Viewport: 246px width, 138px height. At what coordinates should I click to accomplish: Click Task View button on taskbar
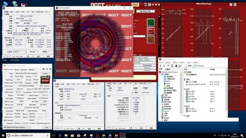coord(53,135)
